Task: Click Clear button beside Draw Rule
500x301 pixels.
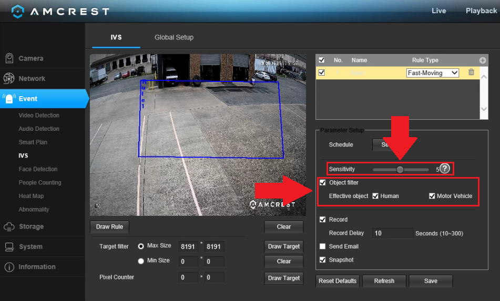Action: (x=284, y=227)
